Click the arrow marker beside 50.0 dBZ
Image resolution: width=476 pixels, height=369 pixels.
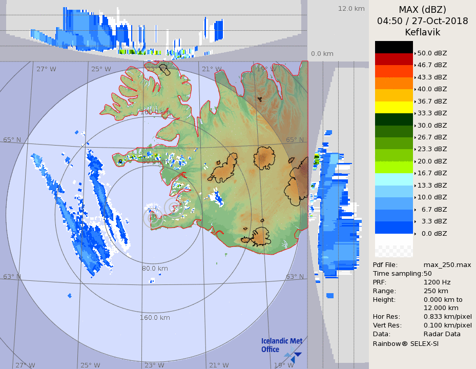click(x=415, y=53)
